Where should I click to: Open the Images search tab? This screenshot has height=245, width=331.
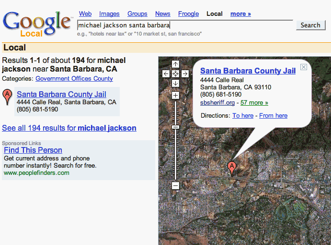click(109, 14)
